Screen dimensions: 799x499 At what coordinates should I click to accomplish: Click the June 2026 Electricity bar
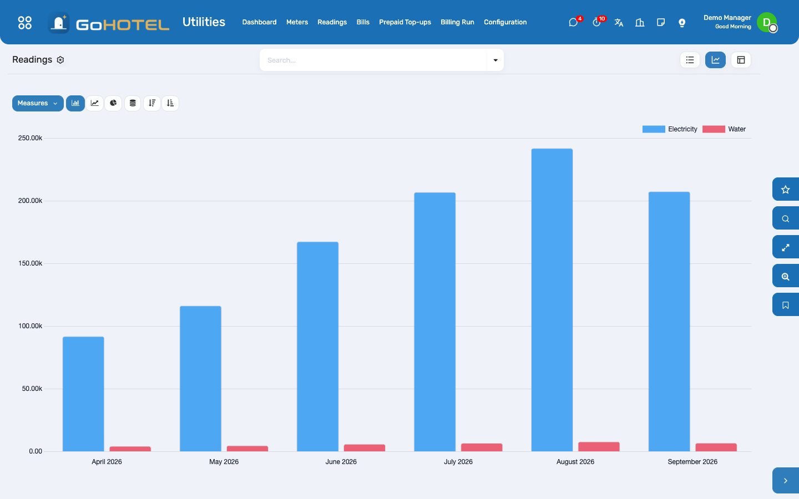coord(317,347)
